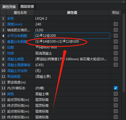Image resolution: width=126 pixels, height=120 pixels.
Task: Click the 厚度(mm) property label
Action: 15,24
